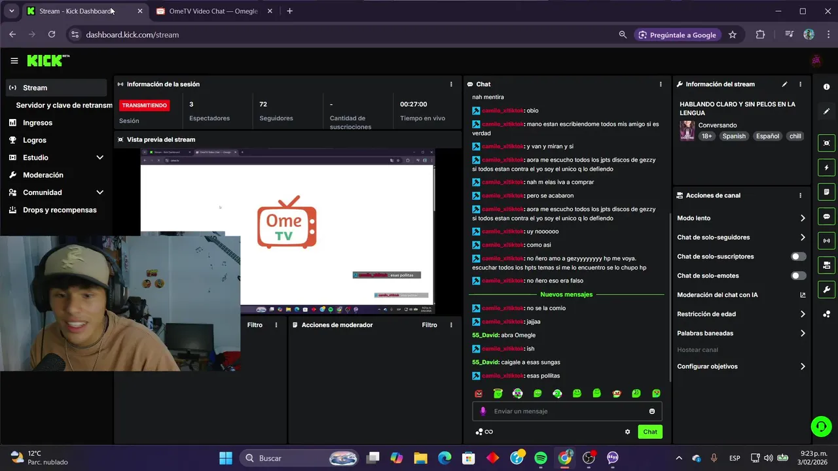Image resolution: width=838 pixels, height=471 pixels.
Task: Toggle Chat de solo-emotes switch
Action: point(798,276)
